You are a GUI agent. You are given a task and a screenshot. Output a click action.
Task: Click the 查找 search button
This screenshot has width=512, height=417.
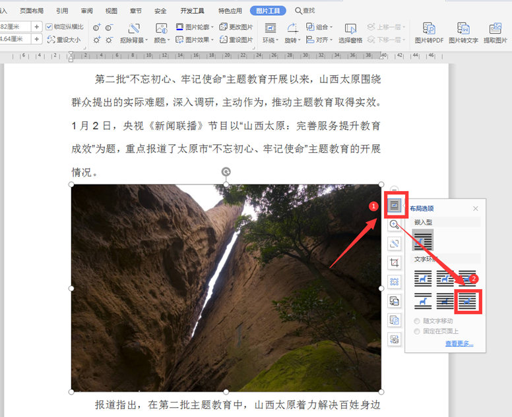(305, 11)
